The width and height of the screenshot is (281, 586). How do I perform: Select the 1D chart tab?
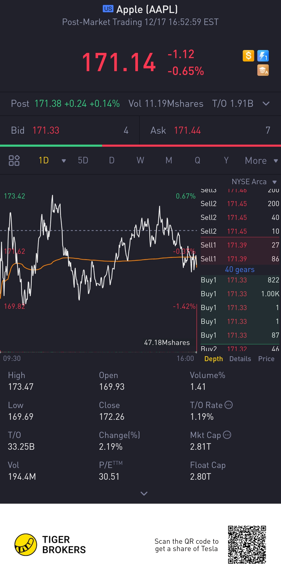44,160
